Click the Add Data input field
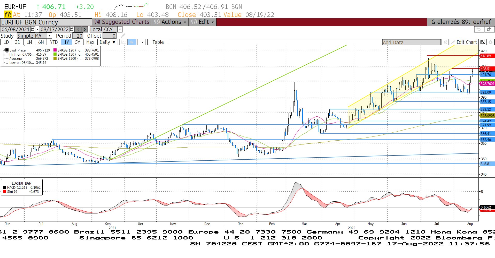 point(411,42)
